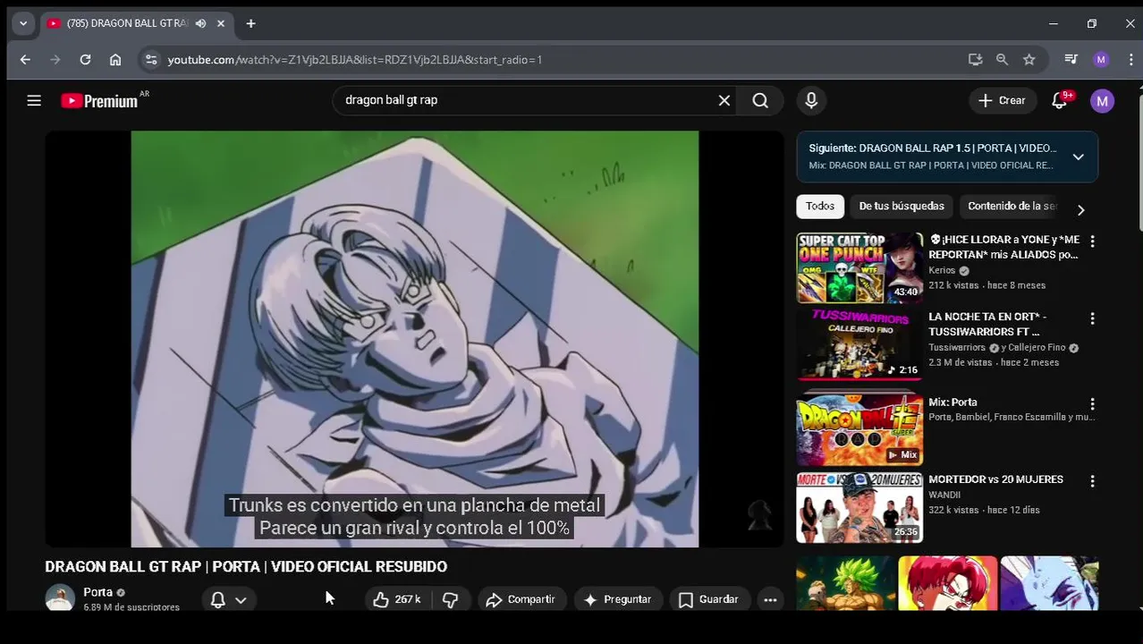Open MORTEDOR vs 20 MUJERES thumbnail

pos(859,508)
